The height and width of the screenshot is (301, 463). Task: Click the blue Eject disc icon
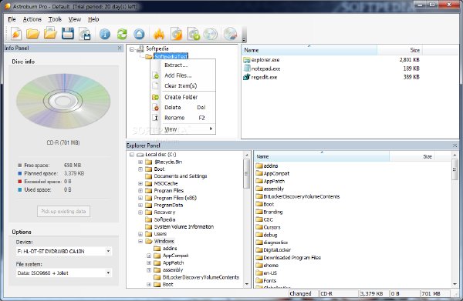coord(139,34)
